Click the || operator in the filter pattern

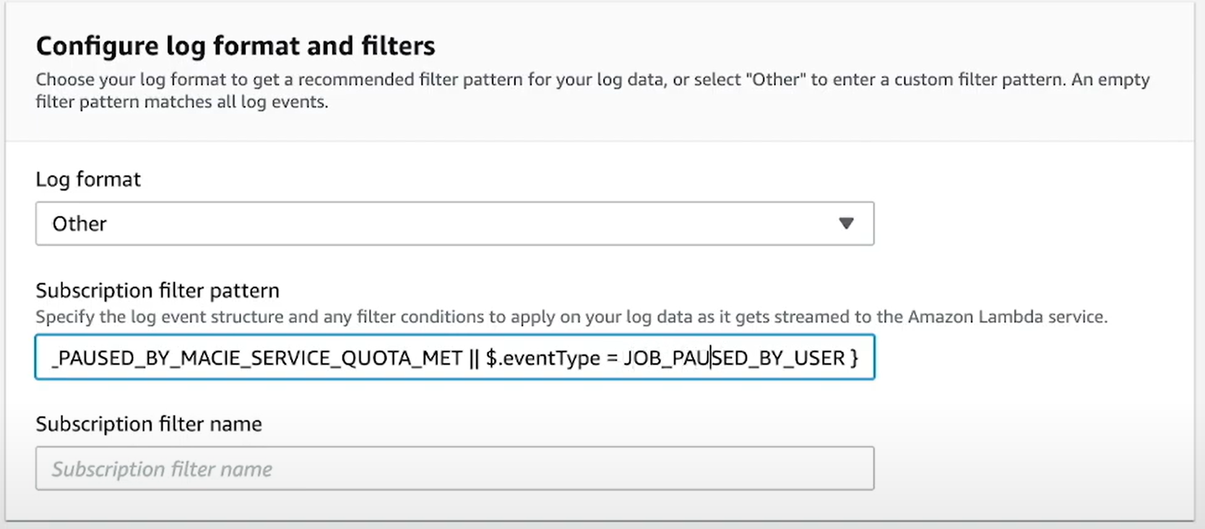point(474,358)
